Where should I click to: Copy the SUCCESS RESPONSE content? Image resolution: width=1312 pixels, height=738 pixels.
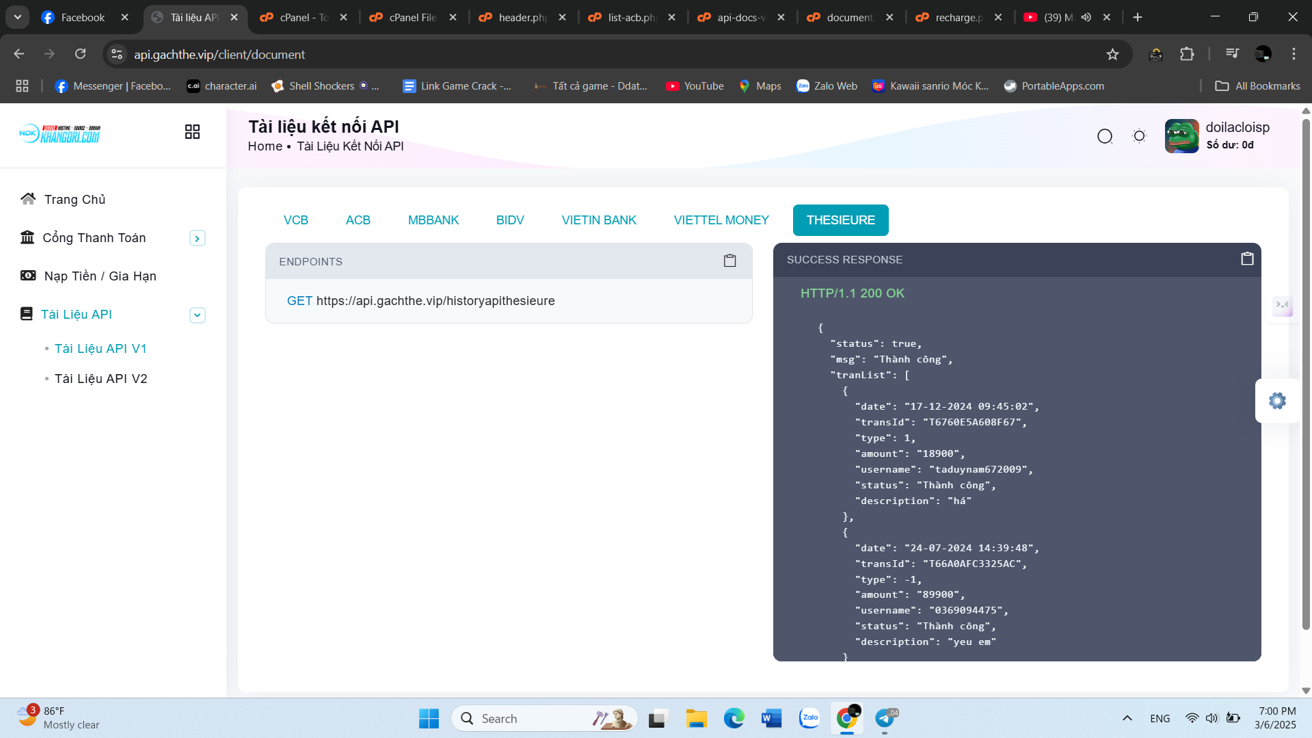pos(1247,259)
